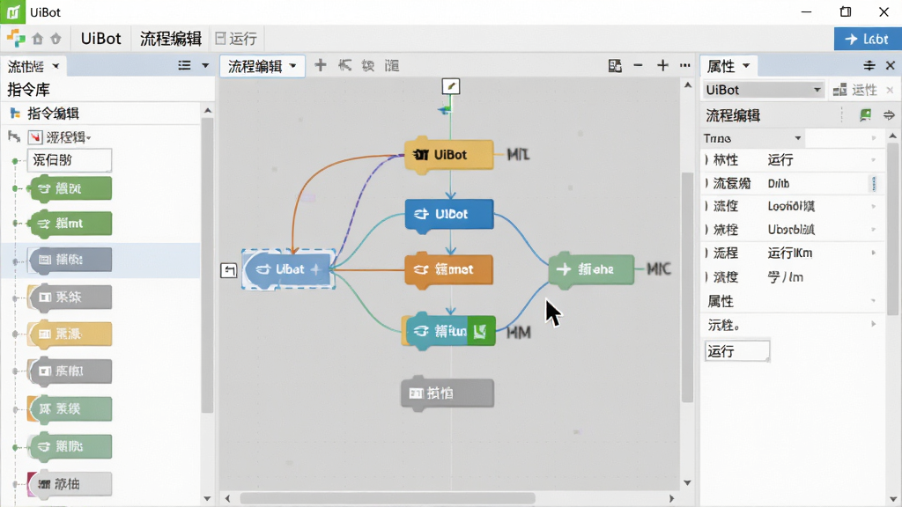Click the small square icon beside the Uibat node

(229, 270)
